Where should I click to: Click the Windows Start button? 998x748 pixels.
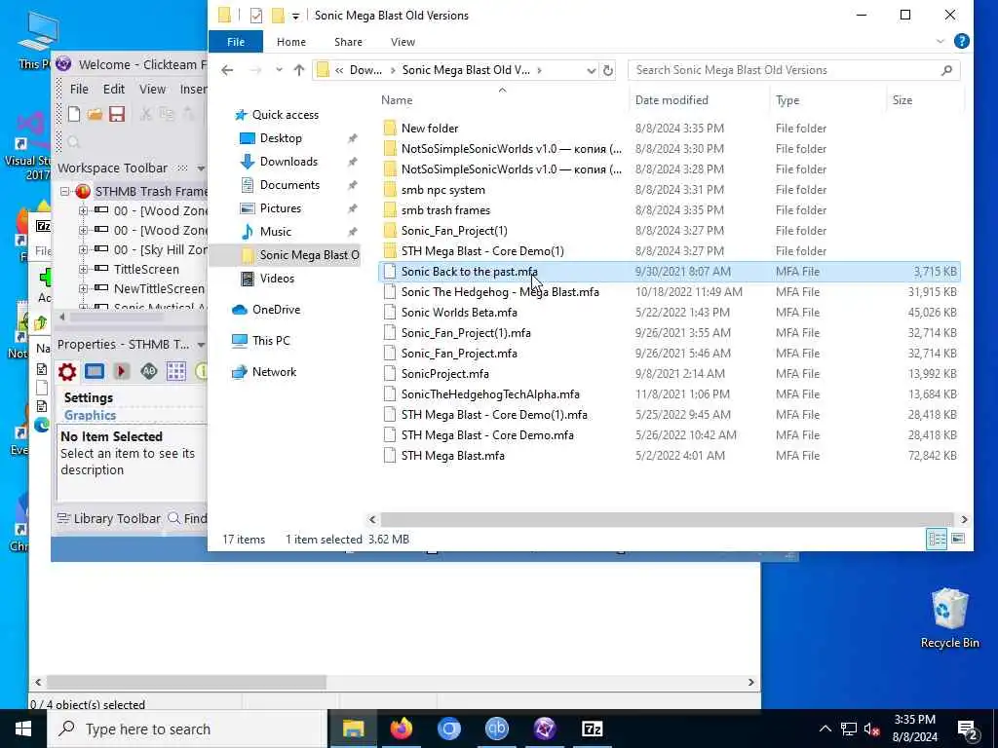(23, 729)
